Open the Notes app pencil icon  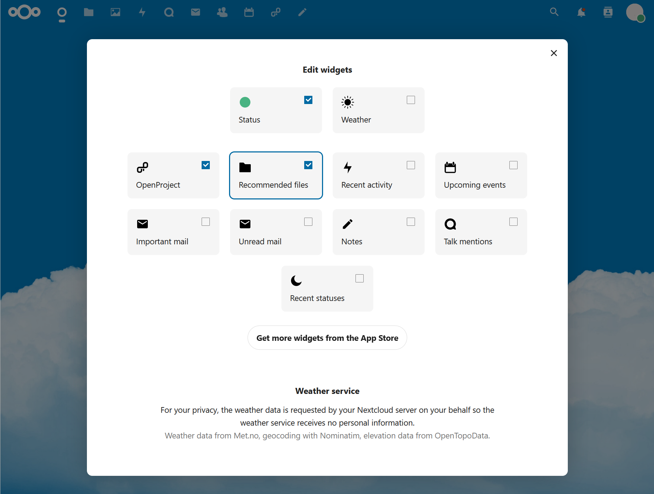click(302, 12)
